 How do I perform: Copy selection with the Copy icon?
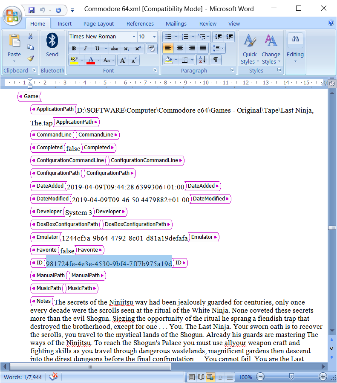[31, 47]
